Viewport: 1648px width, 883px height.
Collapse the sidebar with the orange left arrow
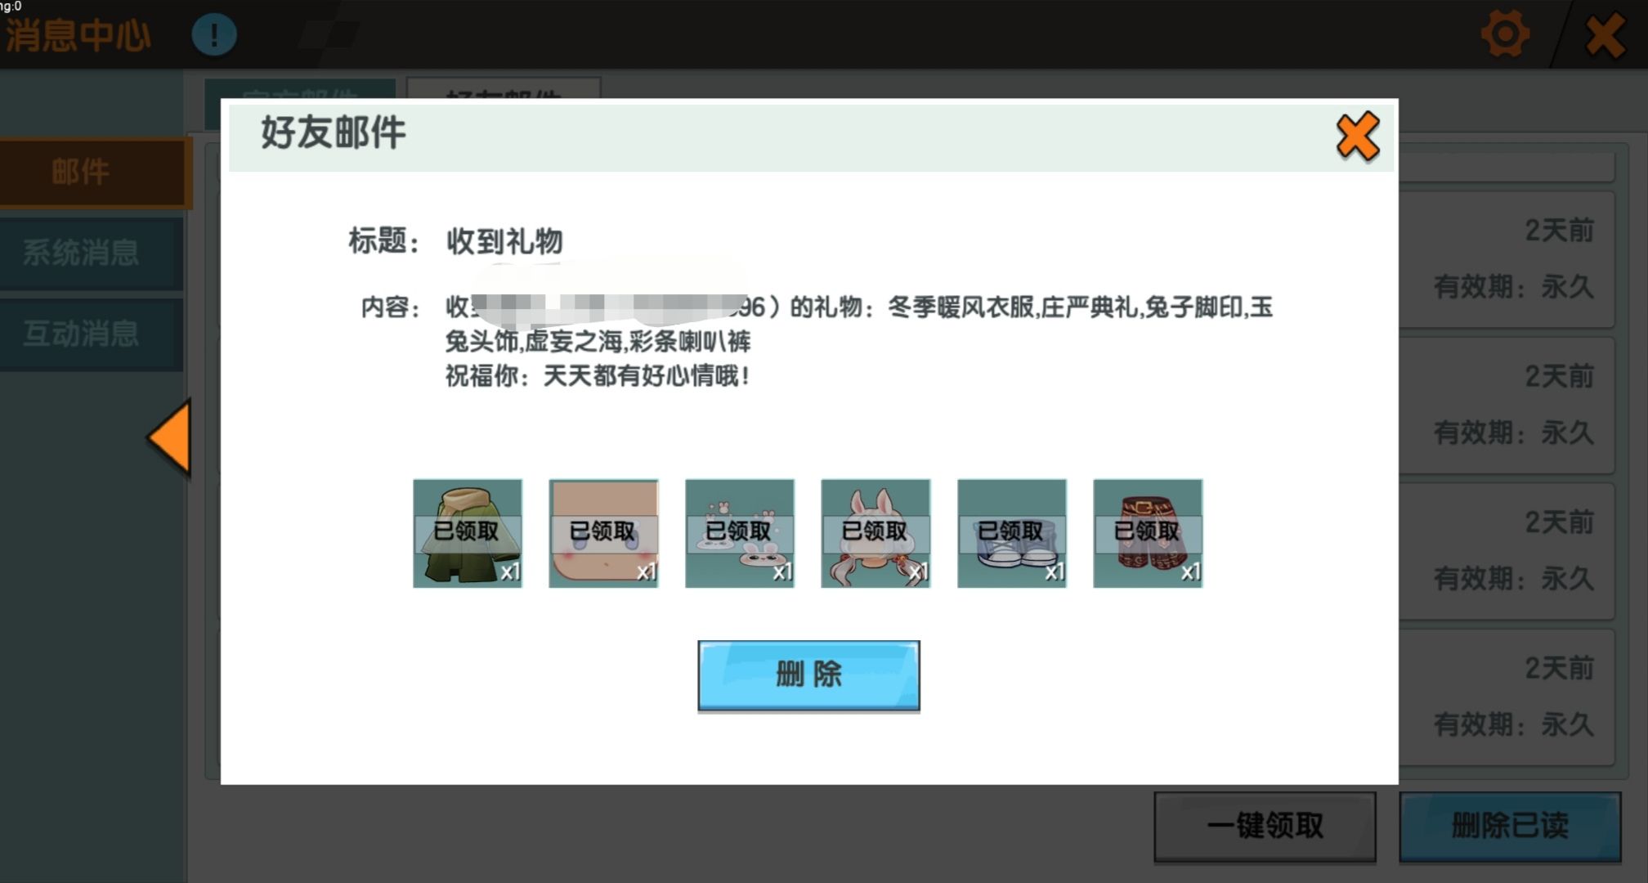pos(172,437)
